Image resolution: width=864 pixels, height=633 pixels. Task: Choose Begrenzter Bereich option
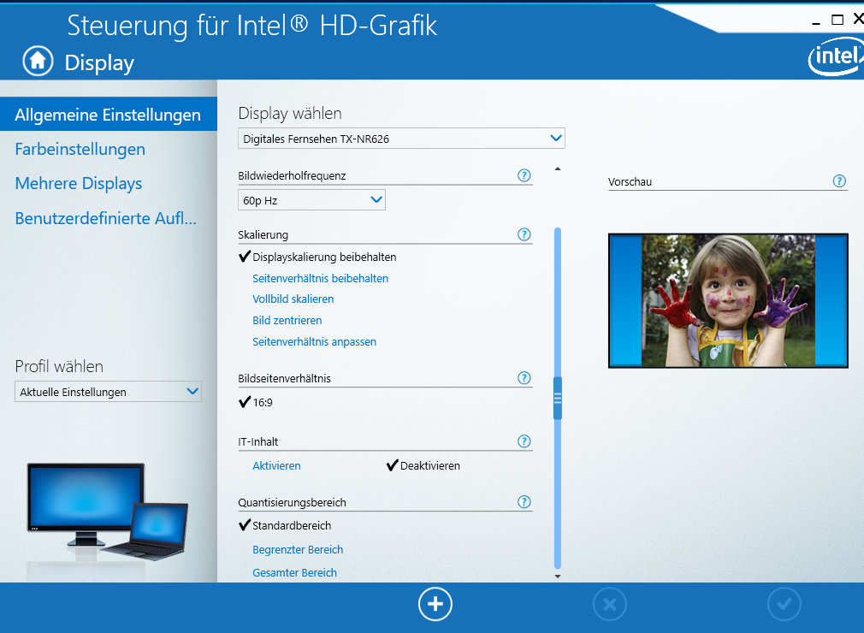pyautogui.click(x=298, y=549)
